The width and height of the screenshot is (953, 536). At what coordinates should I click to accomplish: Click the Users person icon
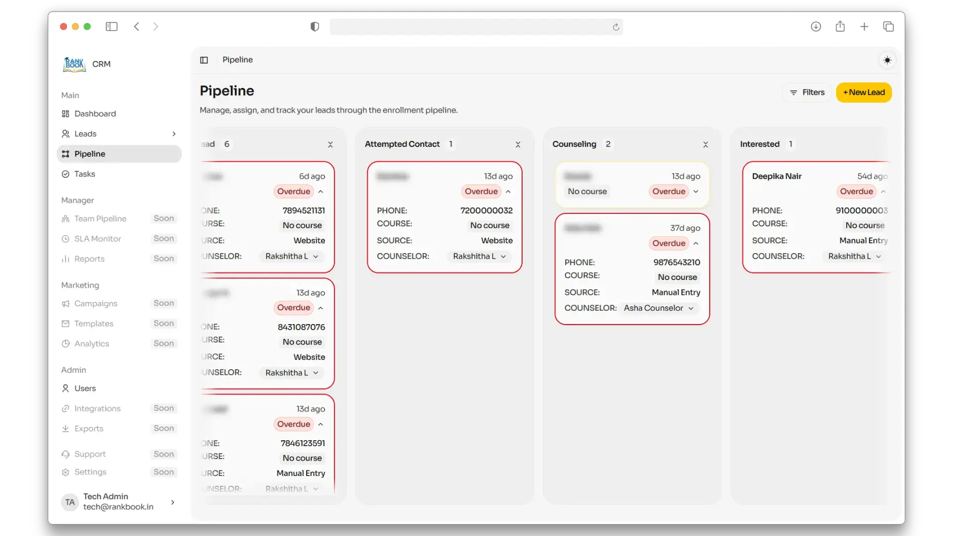[x=66, y=388]
